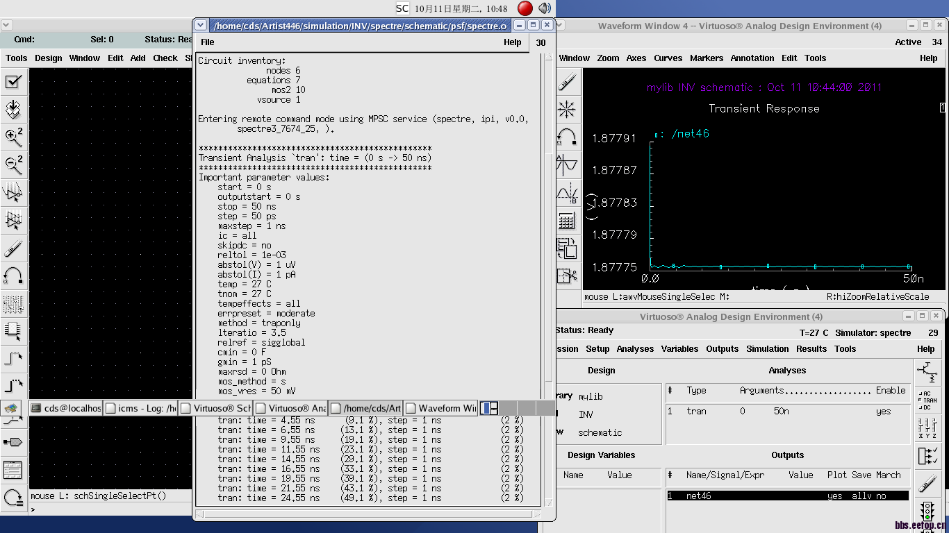Image resolution: width=949 pixels, height=533 pixels.
Task: Click the traffic light Run Simulation icon
Action: coord(927,512)
